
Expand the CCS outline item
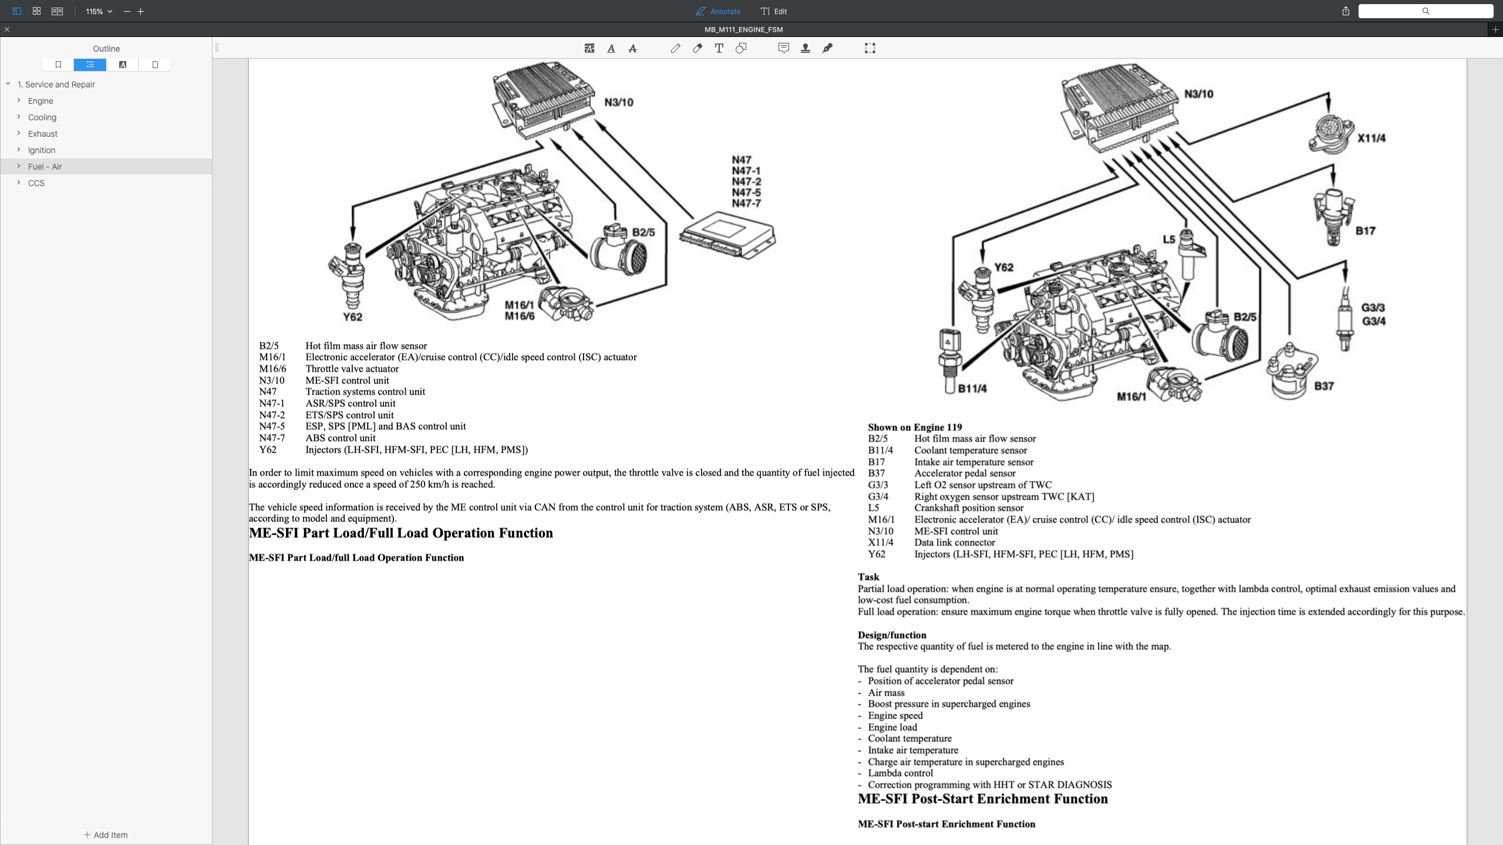tap(19, 182)
